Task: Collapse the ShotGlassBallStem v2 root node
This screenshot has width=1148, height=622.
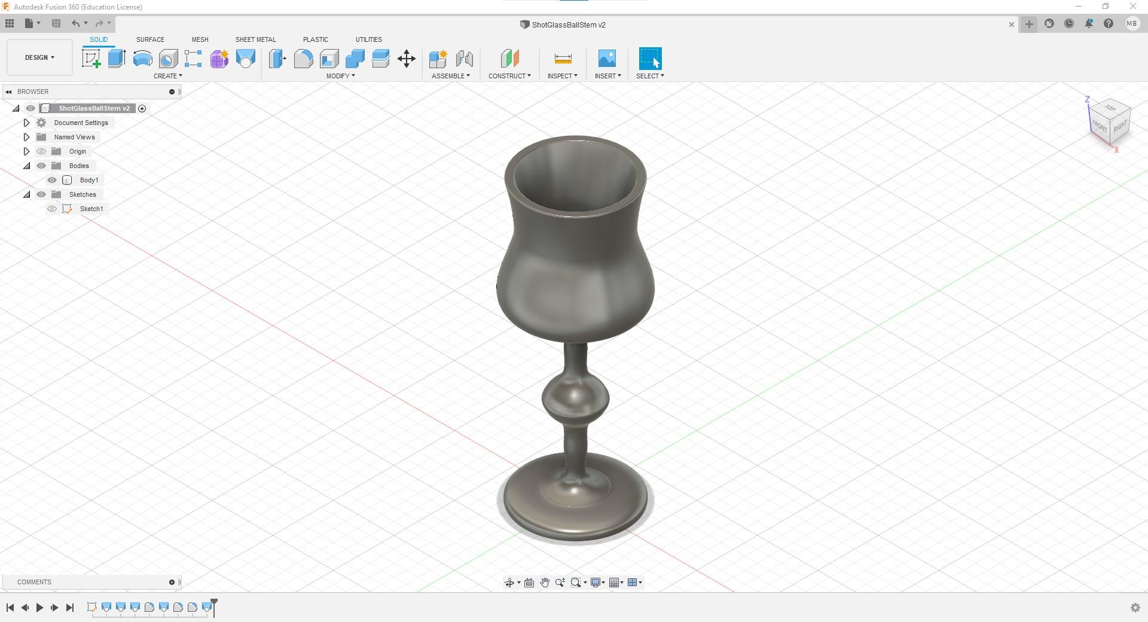Action: point(16,108)
